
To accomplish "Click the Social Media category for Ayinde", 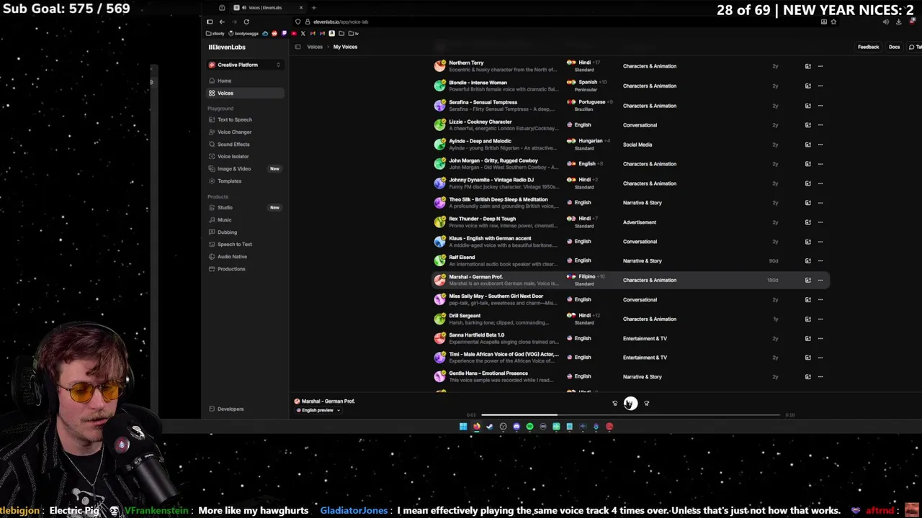I will [637, 145].
